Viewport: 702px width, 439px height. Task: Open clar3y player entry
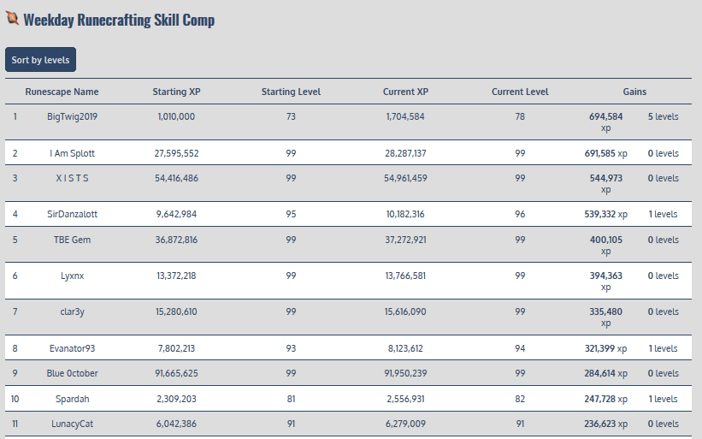(x=72, y=311)
